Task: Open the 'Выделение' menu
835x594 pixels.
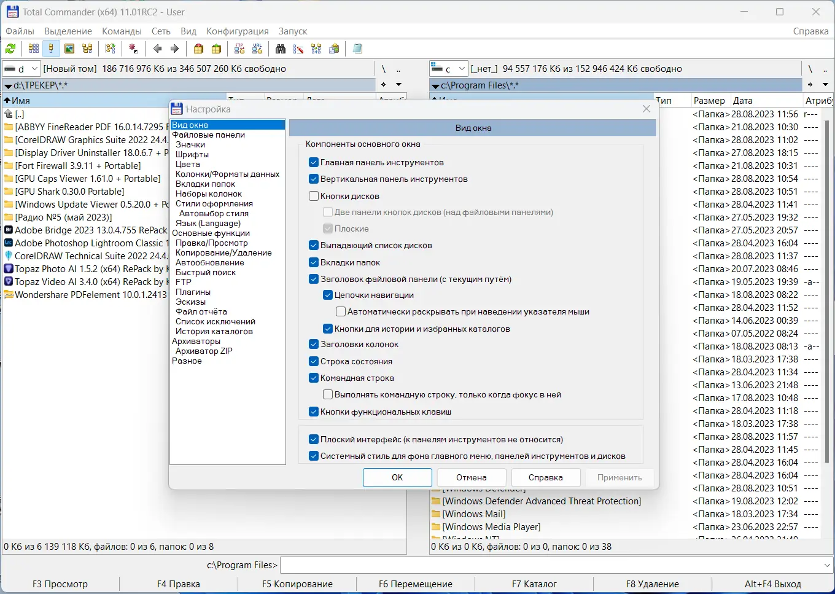Action: click(68, 31)
